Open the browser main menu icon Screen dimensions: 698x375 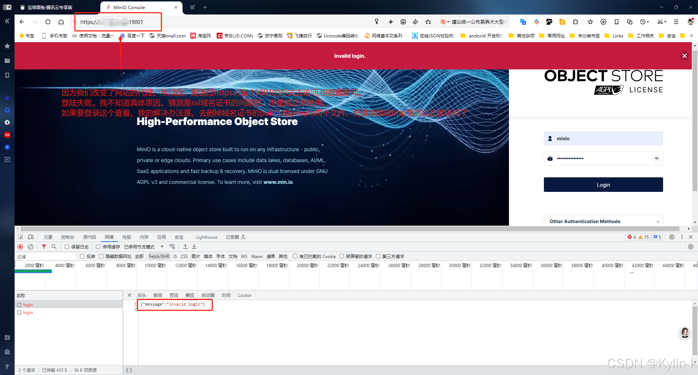676,22
